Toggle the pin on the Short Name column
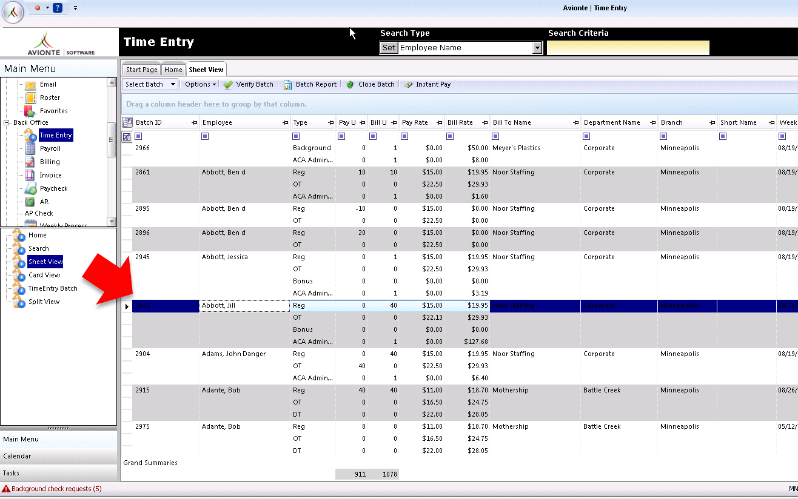Image resolution: width=798 pixels, height=499 pixels. coord(771,123)
